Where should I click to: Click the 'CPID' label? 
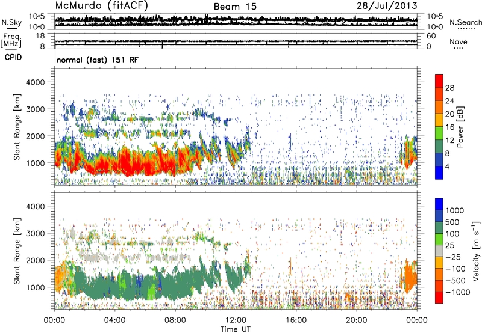tap(13, 57)
